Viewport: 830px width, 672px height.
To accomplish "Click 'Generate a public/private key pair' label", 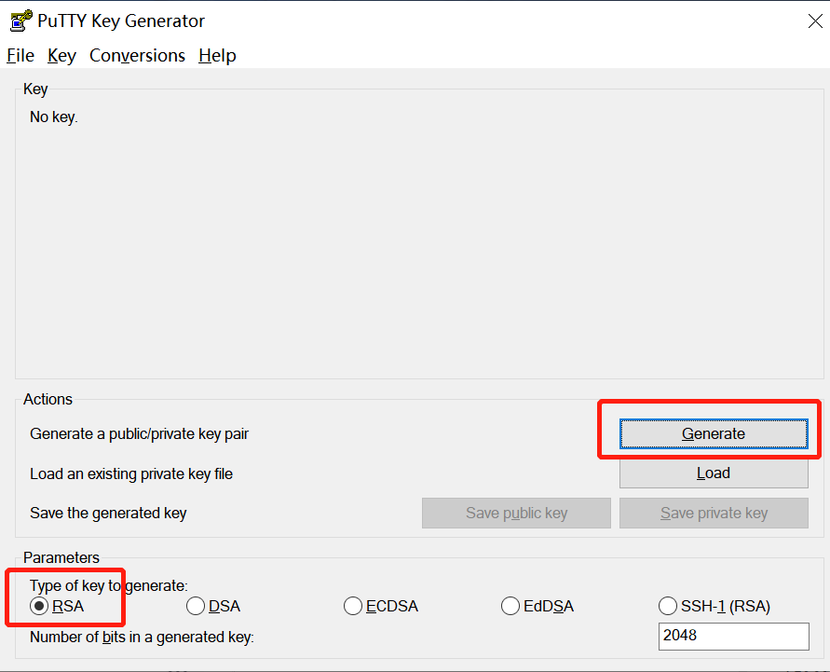I will click(139, 434).
